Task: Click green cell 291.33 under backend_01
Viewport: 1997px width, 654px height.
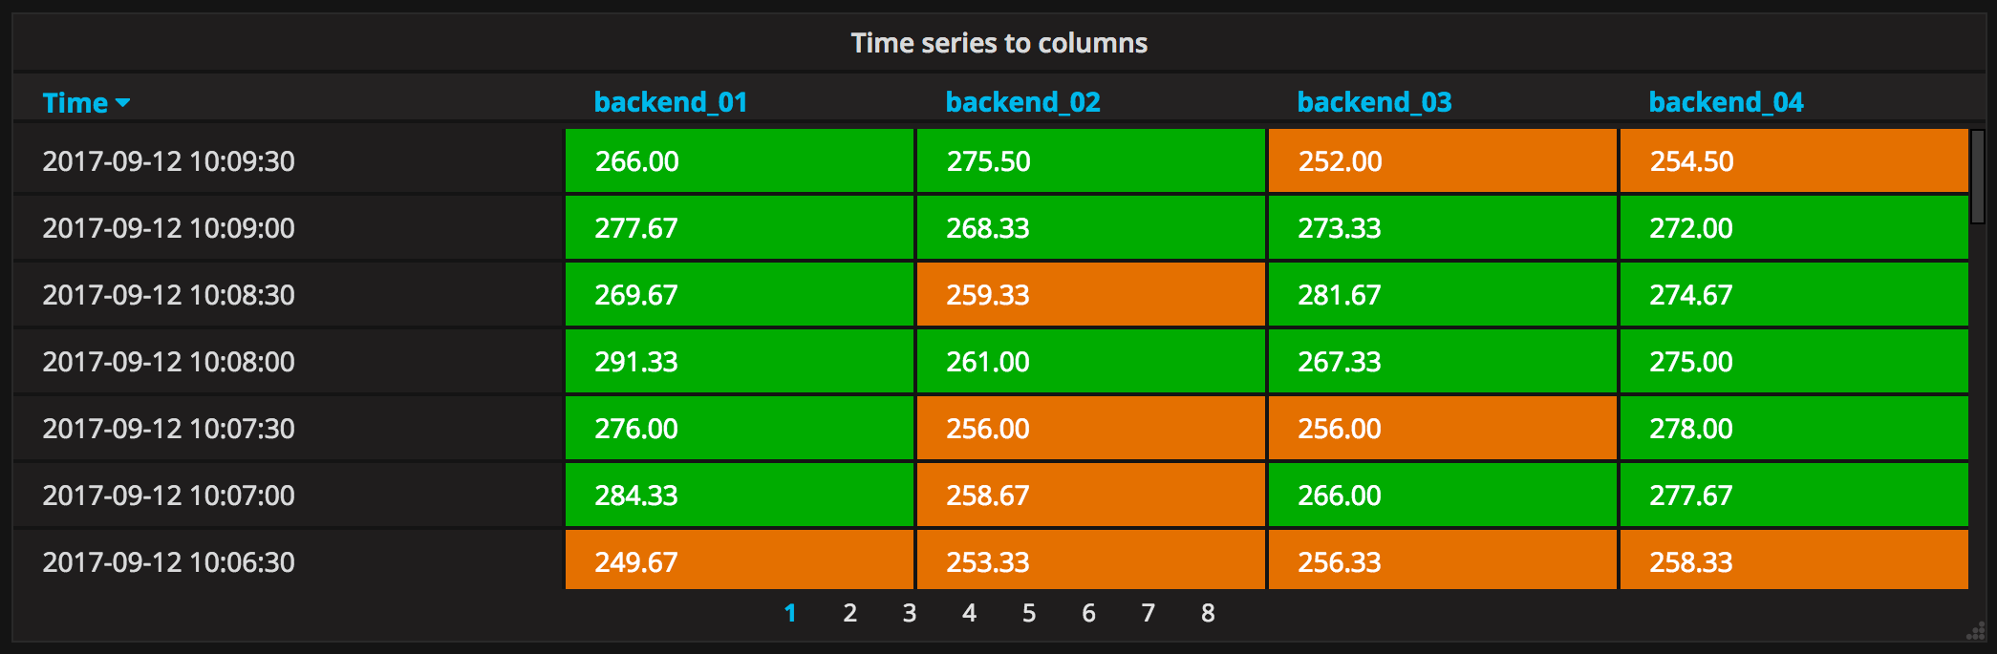Action: [x=739, y=362]
